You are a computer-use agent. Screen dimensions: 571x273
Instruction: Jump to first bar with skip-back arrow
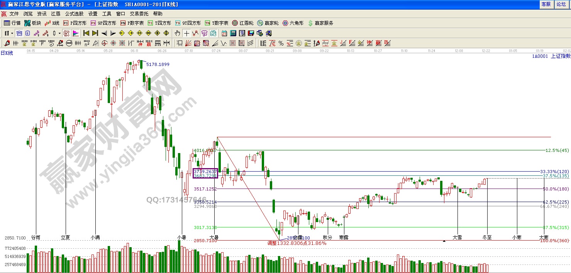tap(86, 33)
